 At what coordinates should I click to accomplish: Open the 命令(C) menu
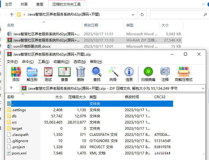[28, 62]
